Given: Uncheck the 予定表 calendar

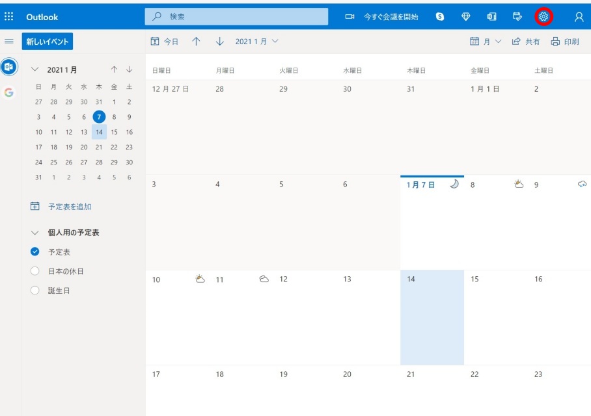Looking at the screenshot, I should [35, 252].
